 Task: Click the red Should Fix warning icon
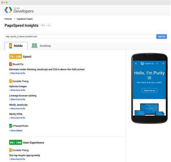click(x=10, y=64)
